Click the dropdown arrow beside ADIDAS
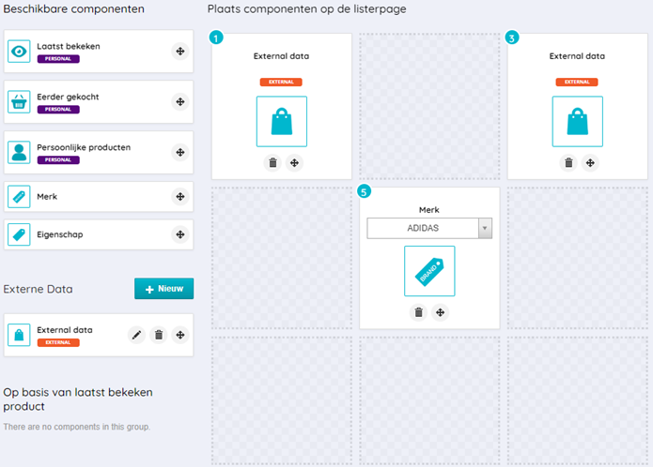 click(485, 228)
